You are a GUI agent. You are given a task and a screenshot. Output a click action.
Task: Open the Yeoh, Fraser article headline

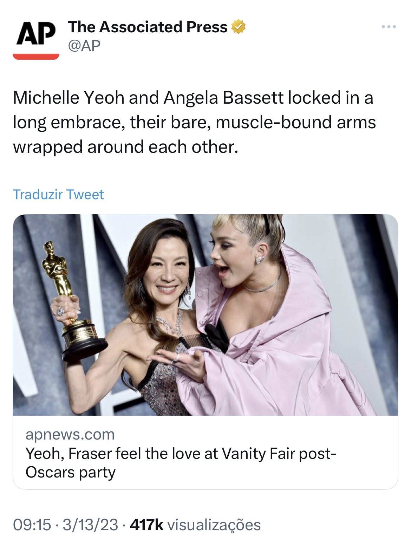click(181, 463)
